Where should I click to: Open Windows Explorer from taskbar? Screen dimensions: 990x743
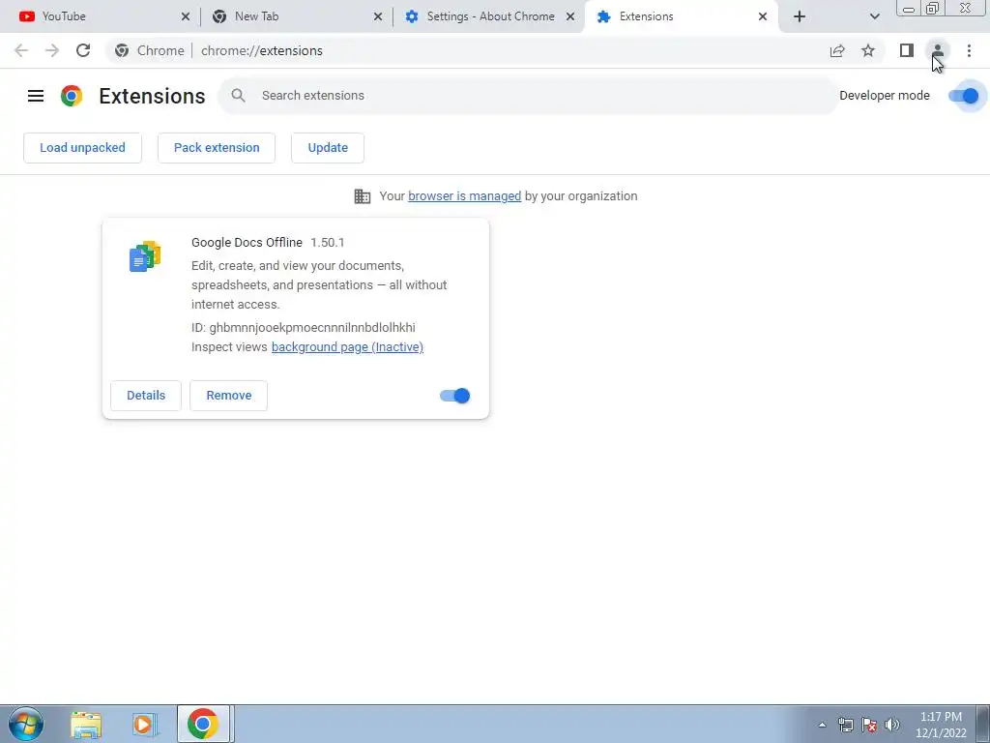[x=86, y=725]
